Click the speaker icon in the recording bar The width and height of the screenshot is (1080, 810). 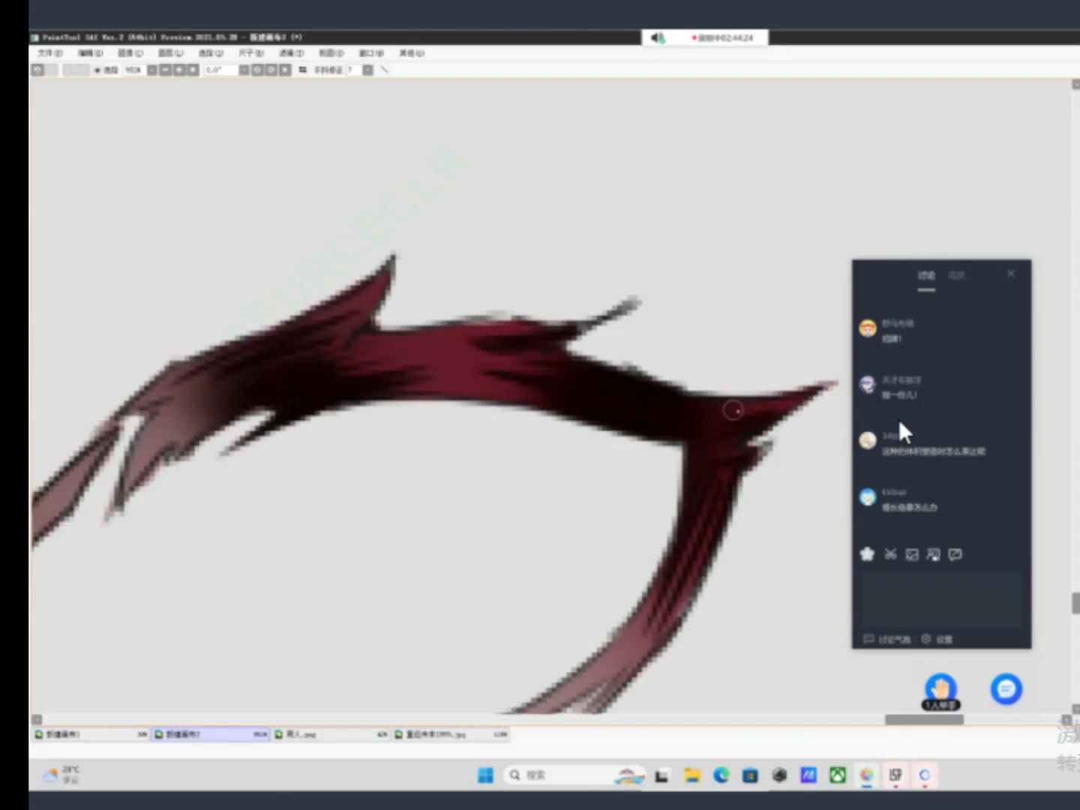pos(658,37)
